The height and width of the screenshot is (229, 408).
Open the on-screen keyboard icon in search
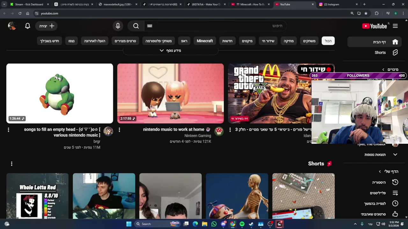pyautogui.click(x=150, y=26)
